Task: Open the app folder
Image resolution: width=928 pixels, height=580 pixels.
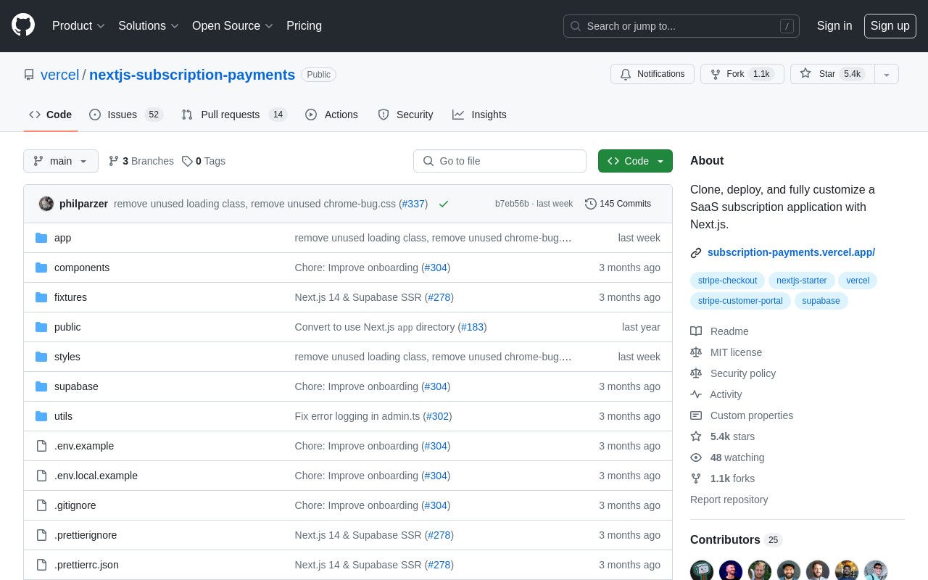Action: 62,237
